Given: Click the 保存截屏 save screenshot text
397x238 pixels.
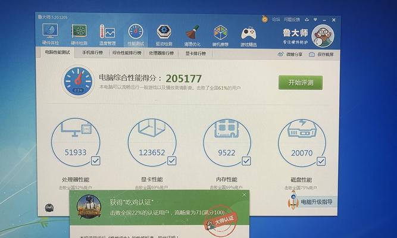Looking at the screenshot, I should (x=326, y=54).
